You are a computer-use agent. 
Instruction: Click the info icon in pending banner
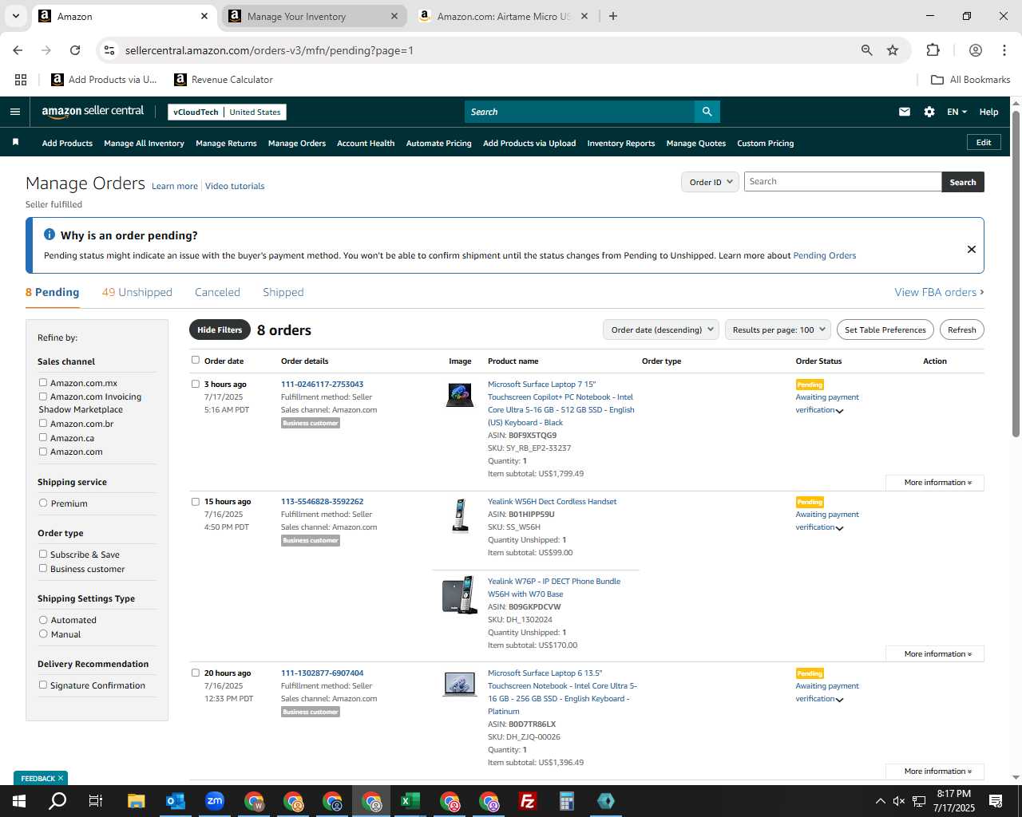click(50, 235)
